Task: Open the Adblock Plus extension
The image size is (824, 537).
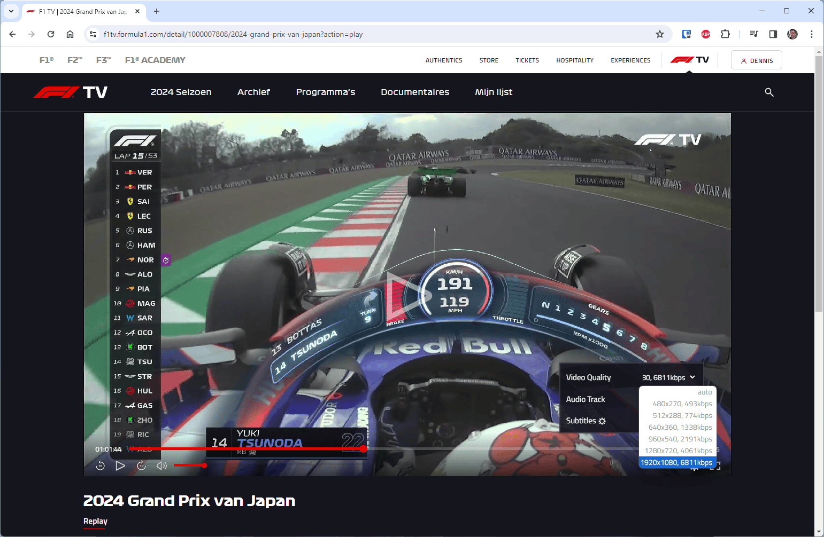Action: pyautogui.click(x=706, y=34)
